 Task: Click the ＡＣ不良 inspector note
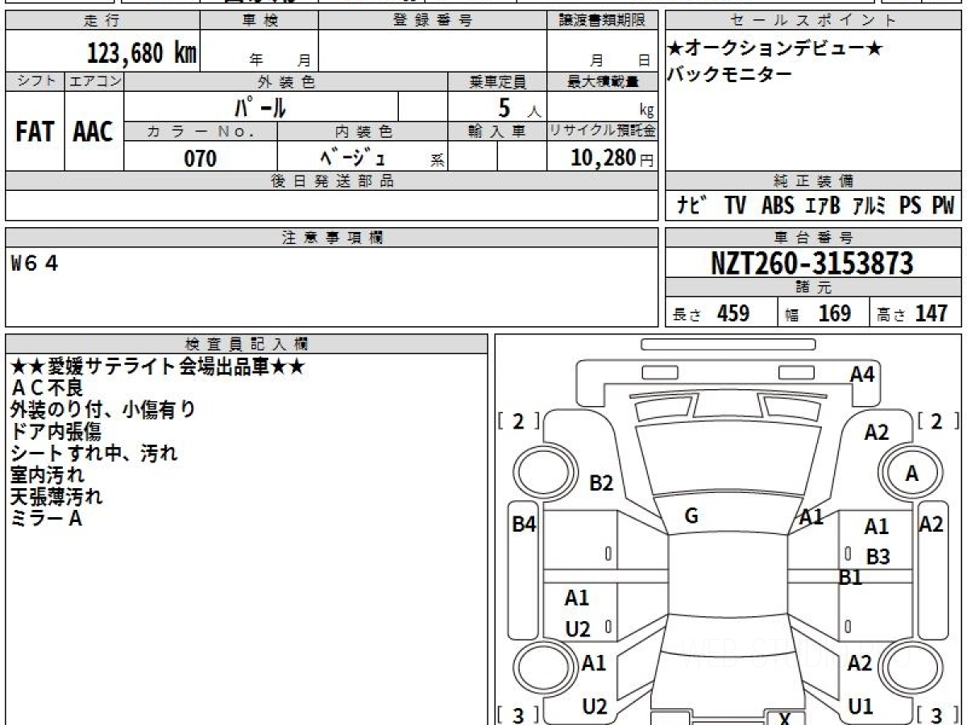pos(47,388)
